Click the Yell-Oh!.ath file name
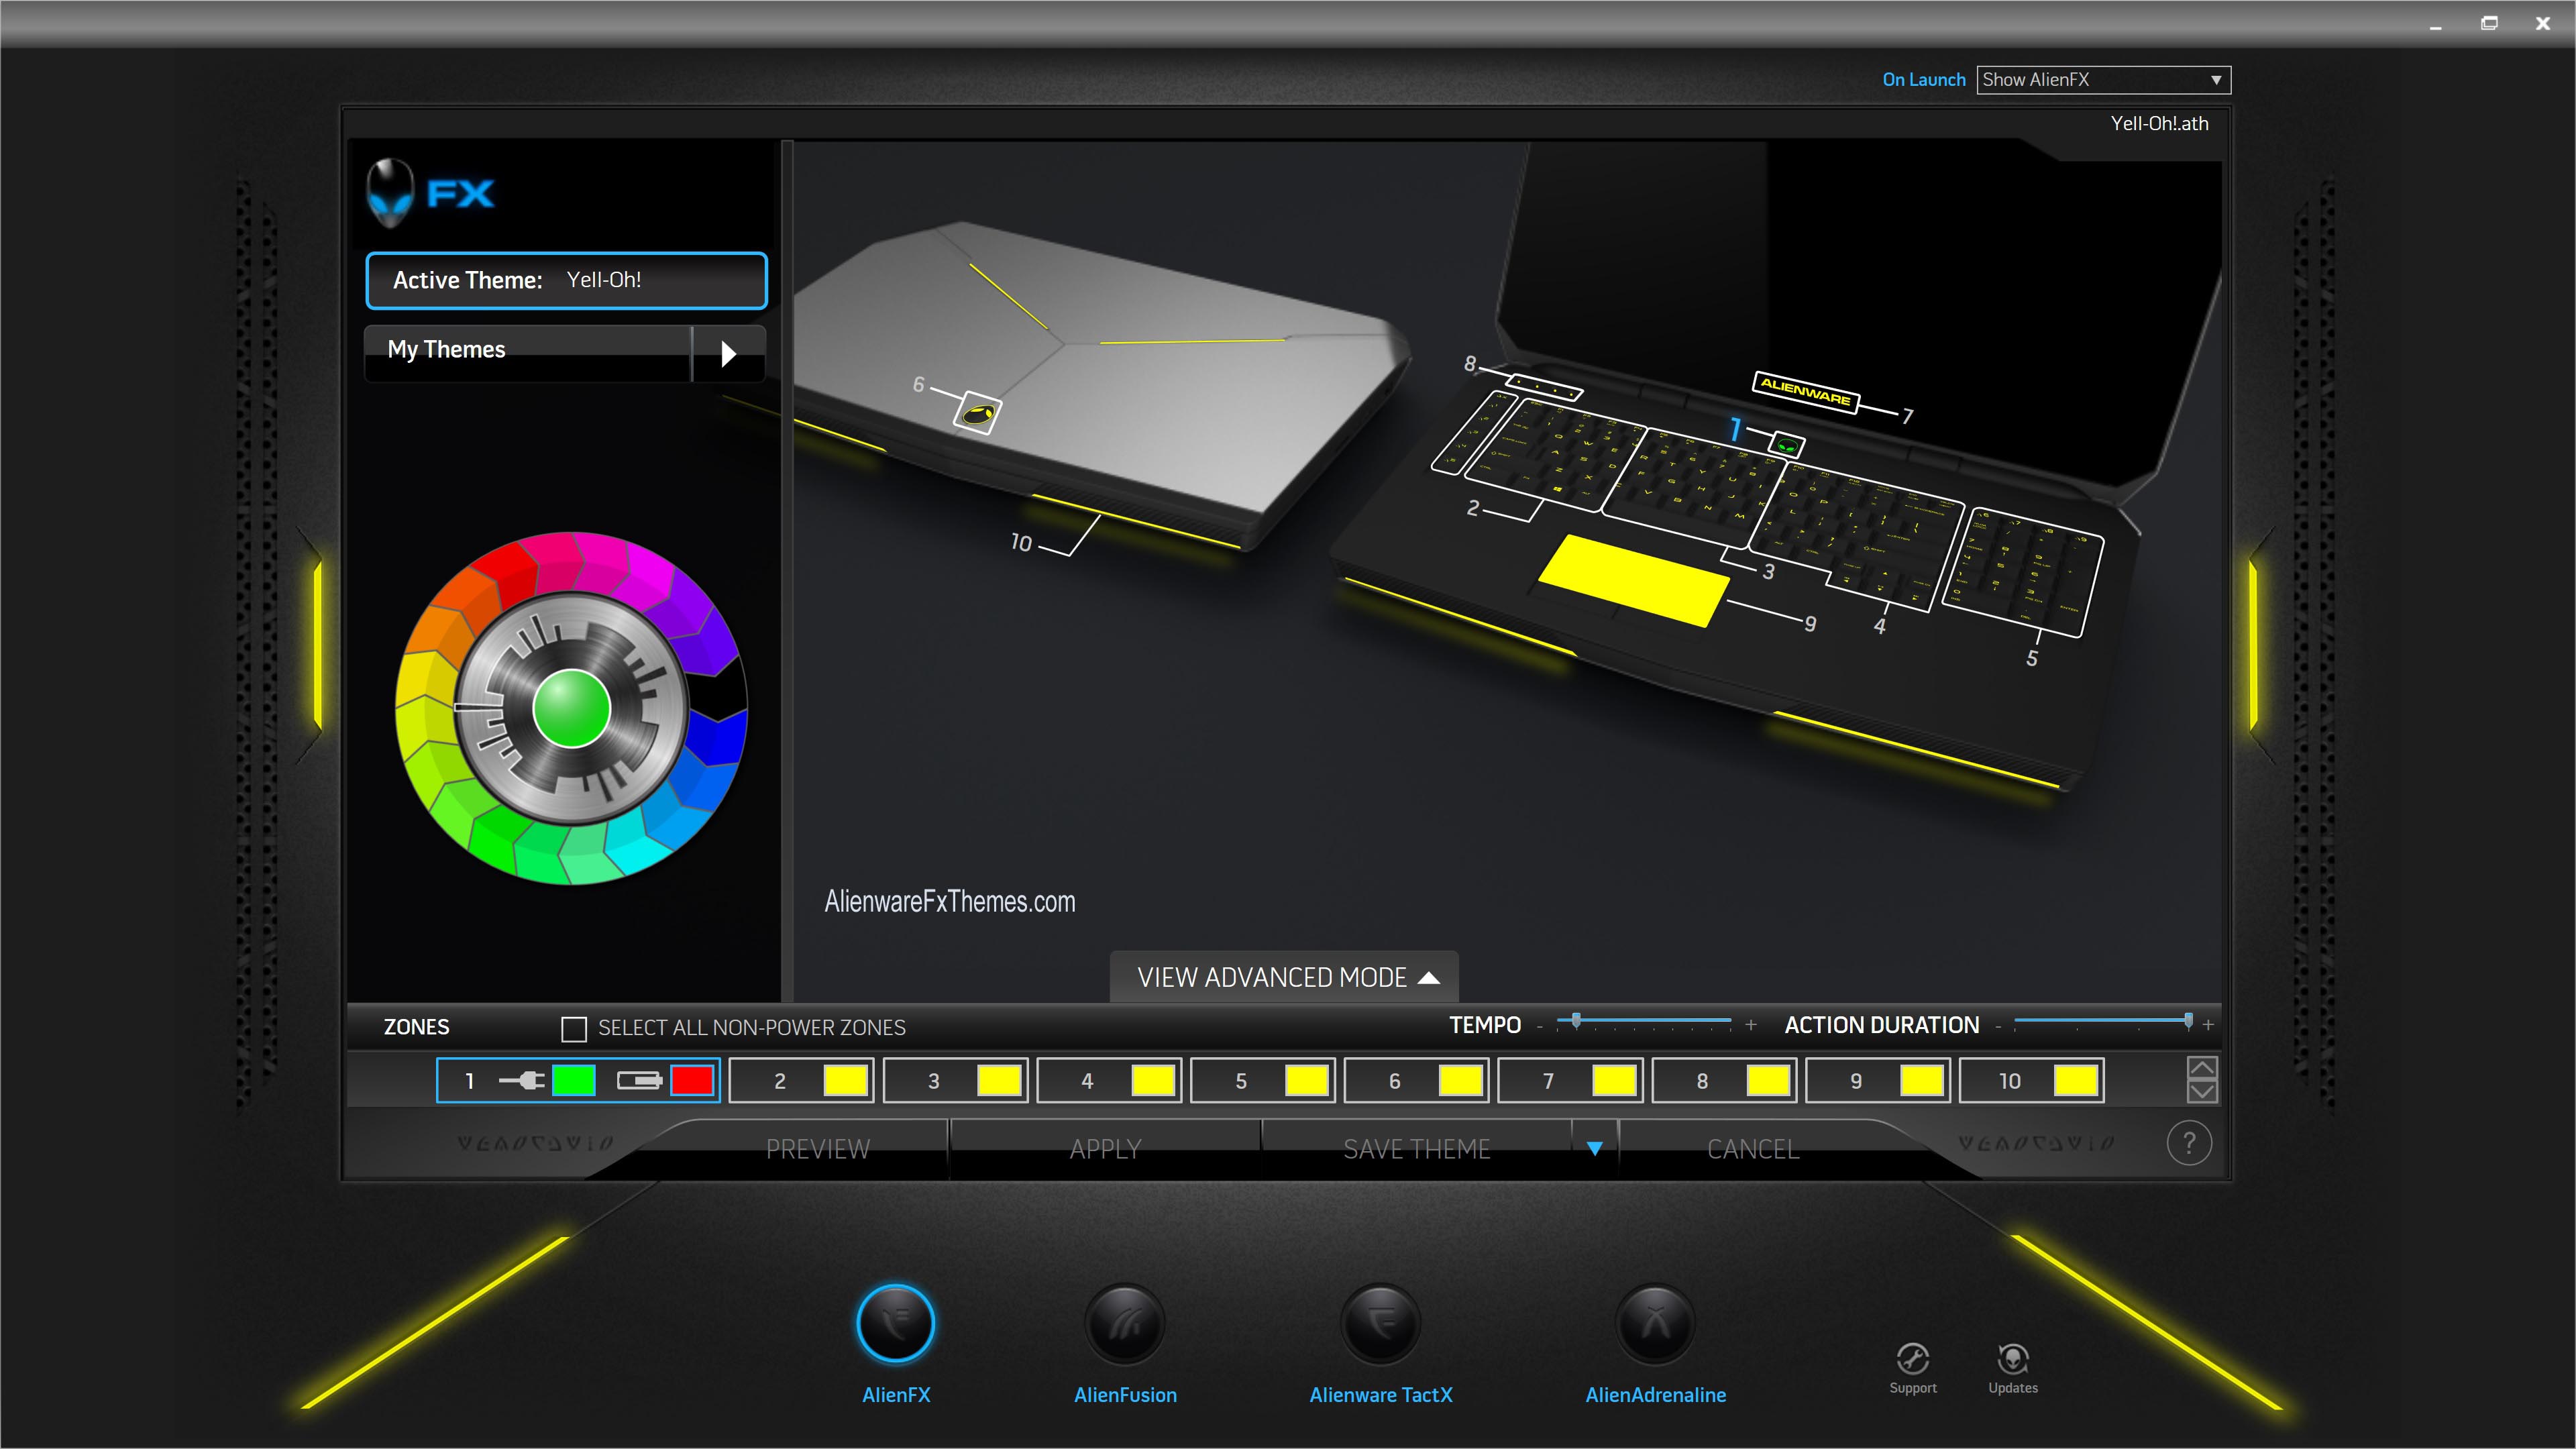Screen dimensions: 2576x1449 [2159, 124]
